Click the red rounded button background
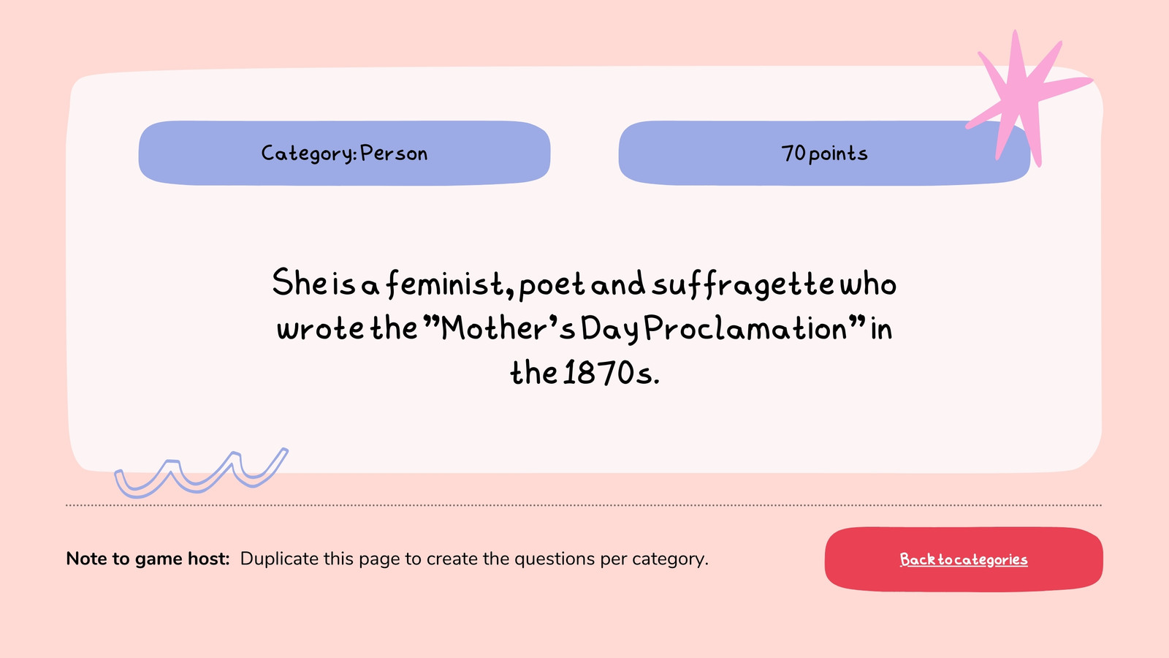 964,559
